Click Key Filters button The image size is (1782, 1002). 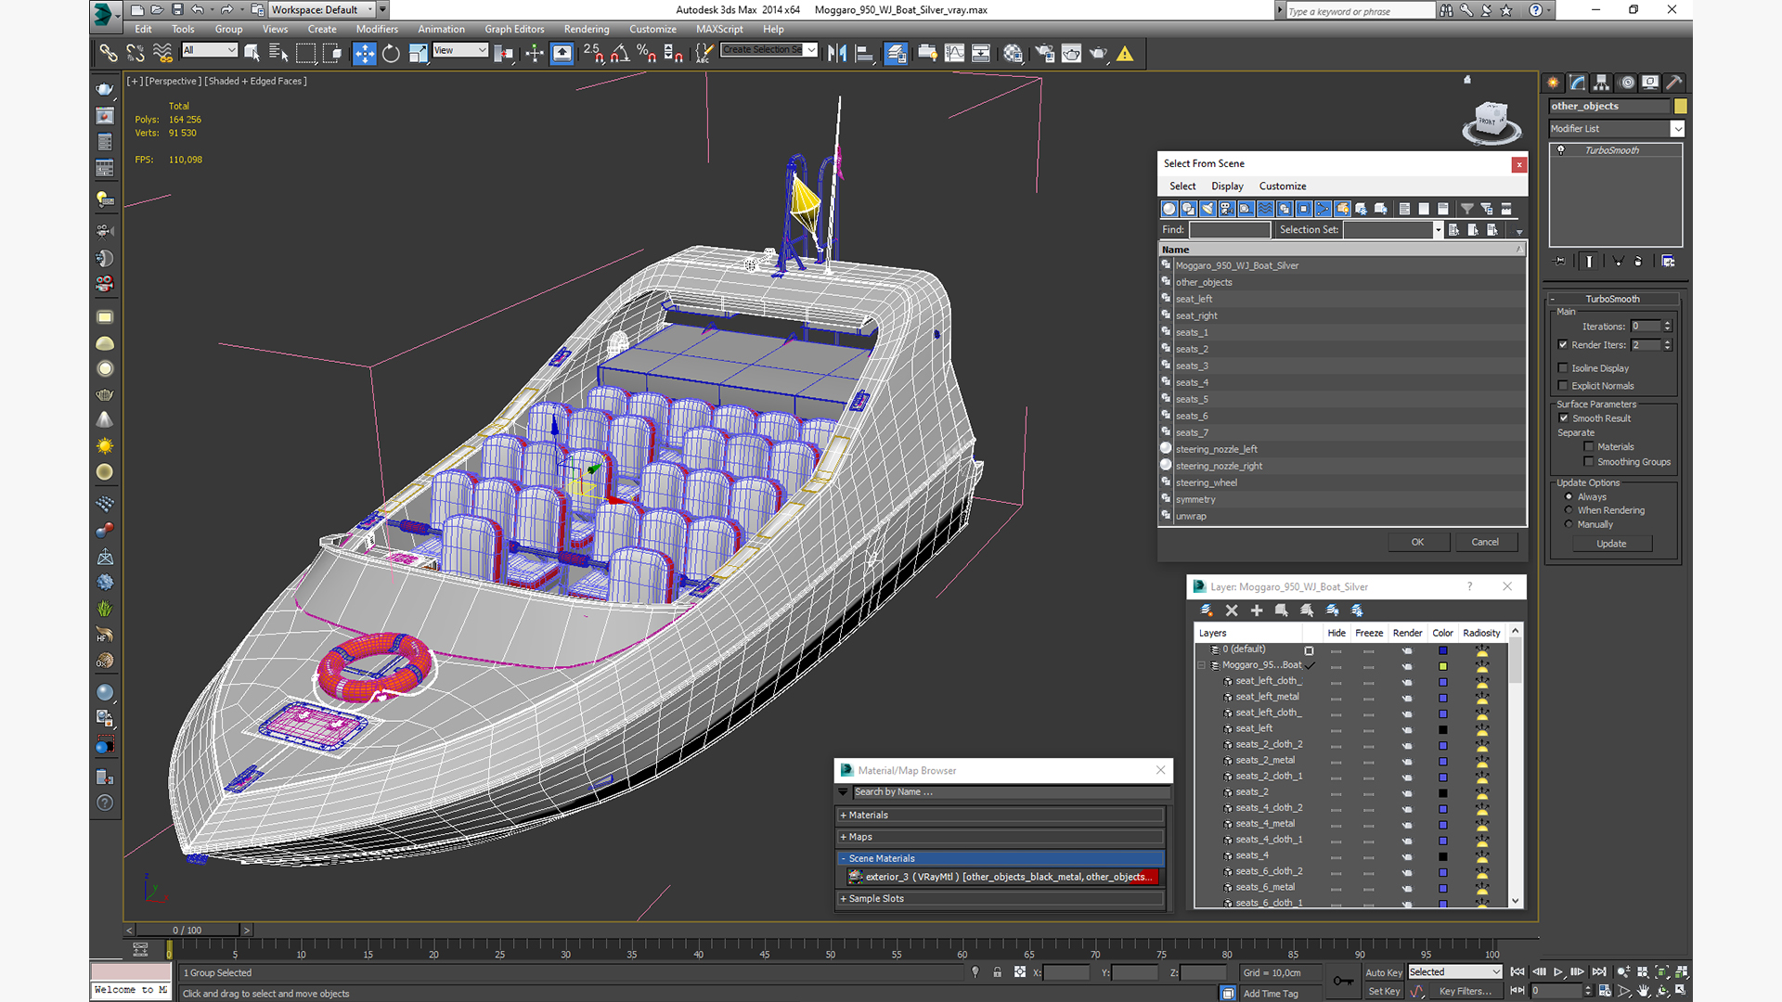pos(1465,991)
